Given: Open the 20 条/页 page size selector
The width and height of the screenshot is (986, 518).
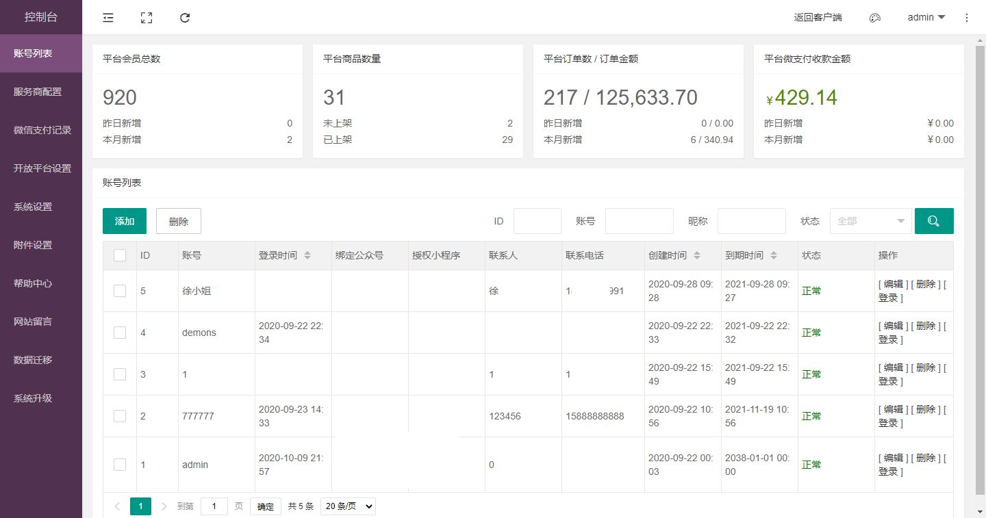Looking at the screenshot, I should pyautogui.click(x=348, y=506).
